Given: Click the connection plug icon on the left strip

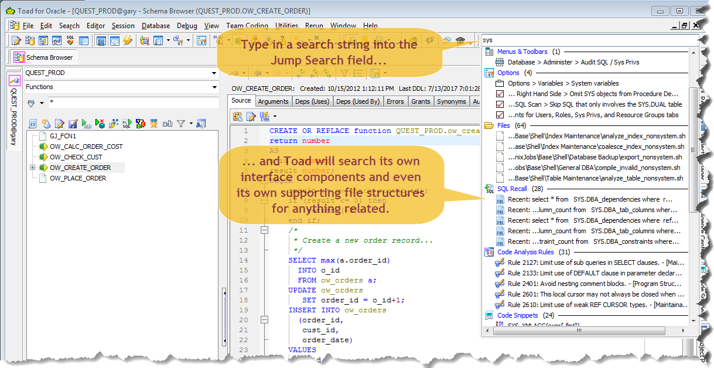Looking at the screenshot, I should 15,80.
